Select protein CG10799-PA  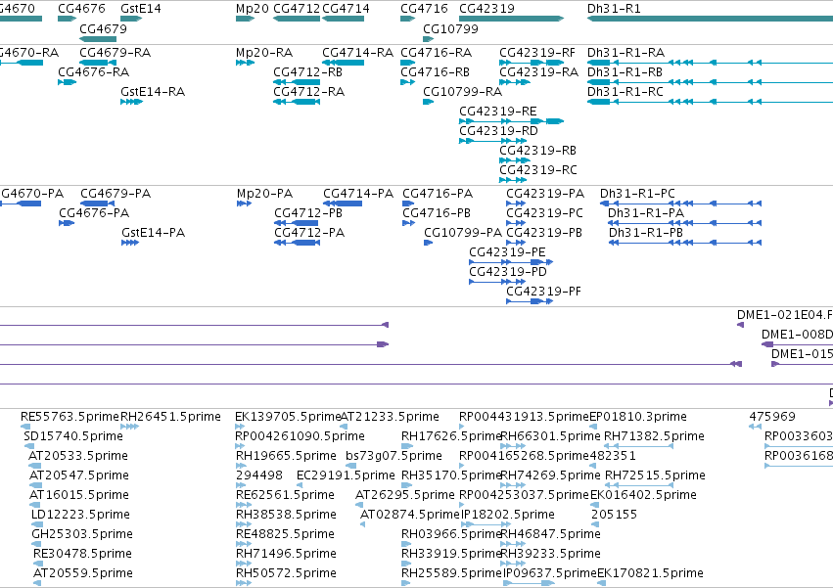pyautogui.click(x=428, y=244)
